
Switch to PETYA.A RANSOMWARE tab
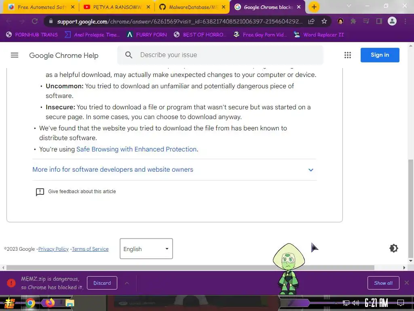tap(117, 7)
